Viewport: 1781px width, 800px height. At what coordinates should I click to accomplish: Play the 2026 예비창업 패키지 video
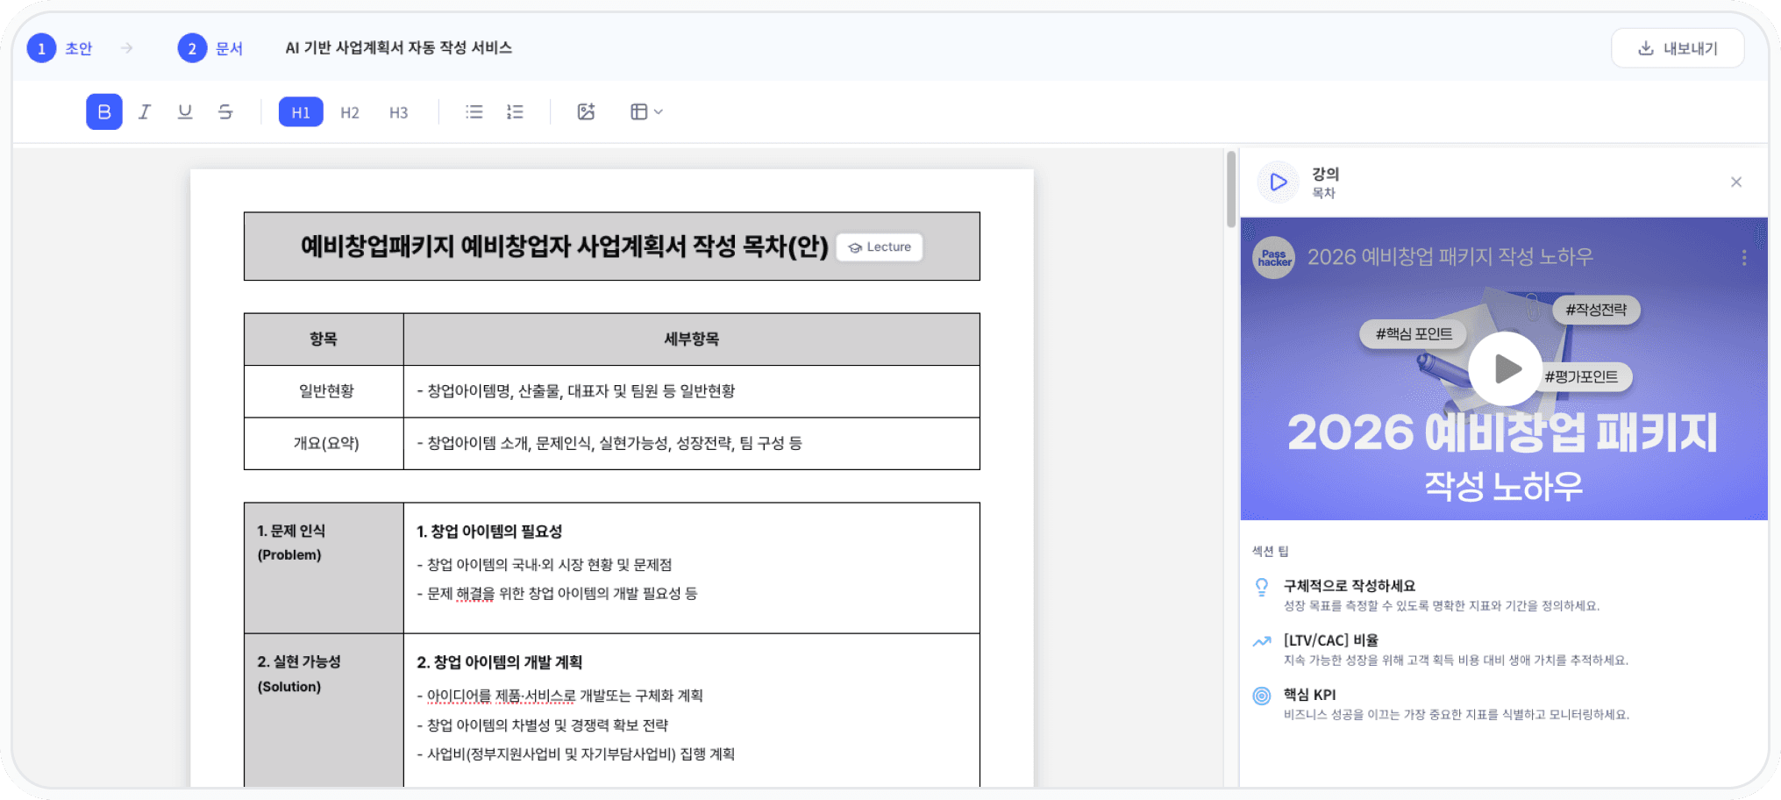[x=1505, y=369]
